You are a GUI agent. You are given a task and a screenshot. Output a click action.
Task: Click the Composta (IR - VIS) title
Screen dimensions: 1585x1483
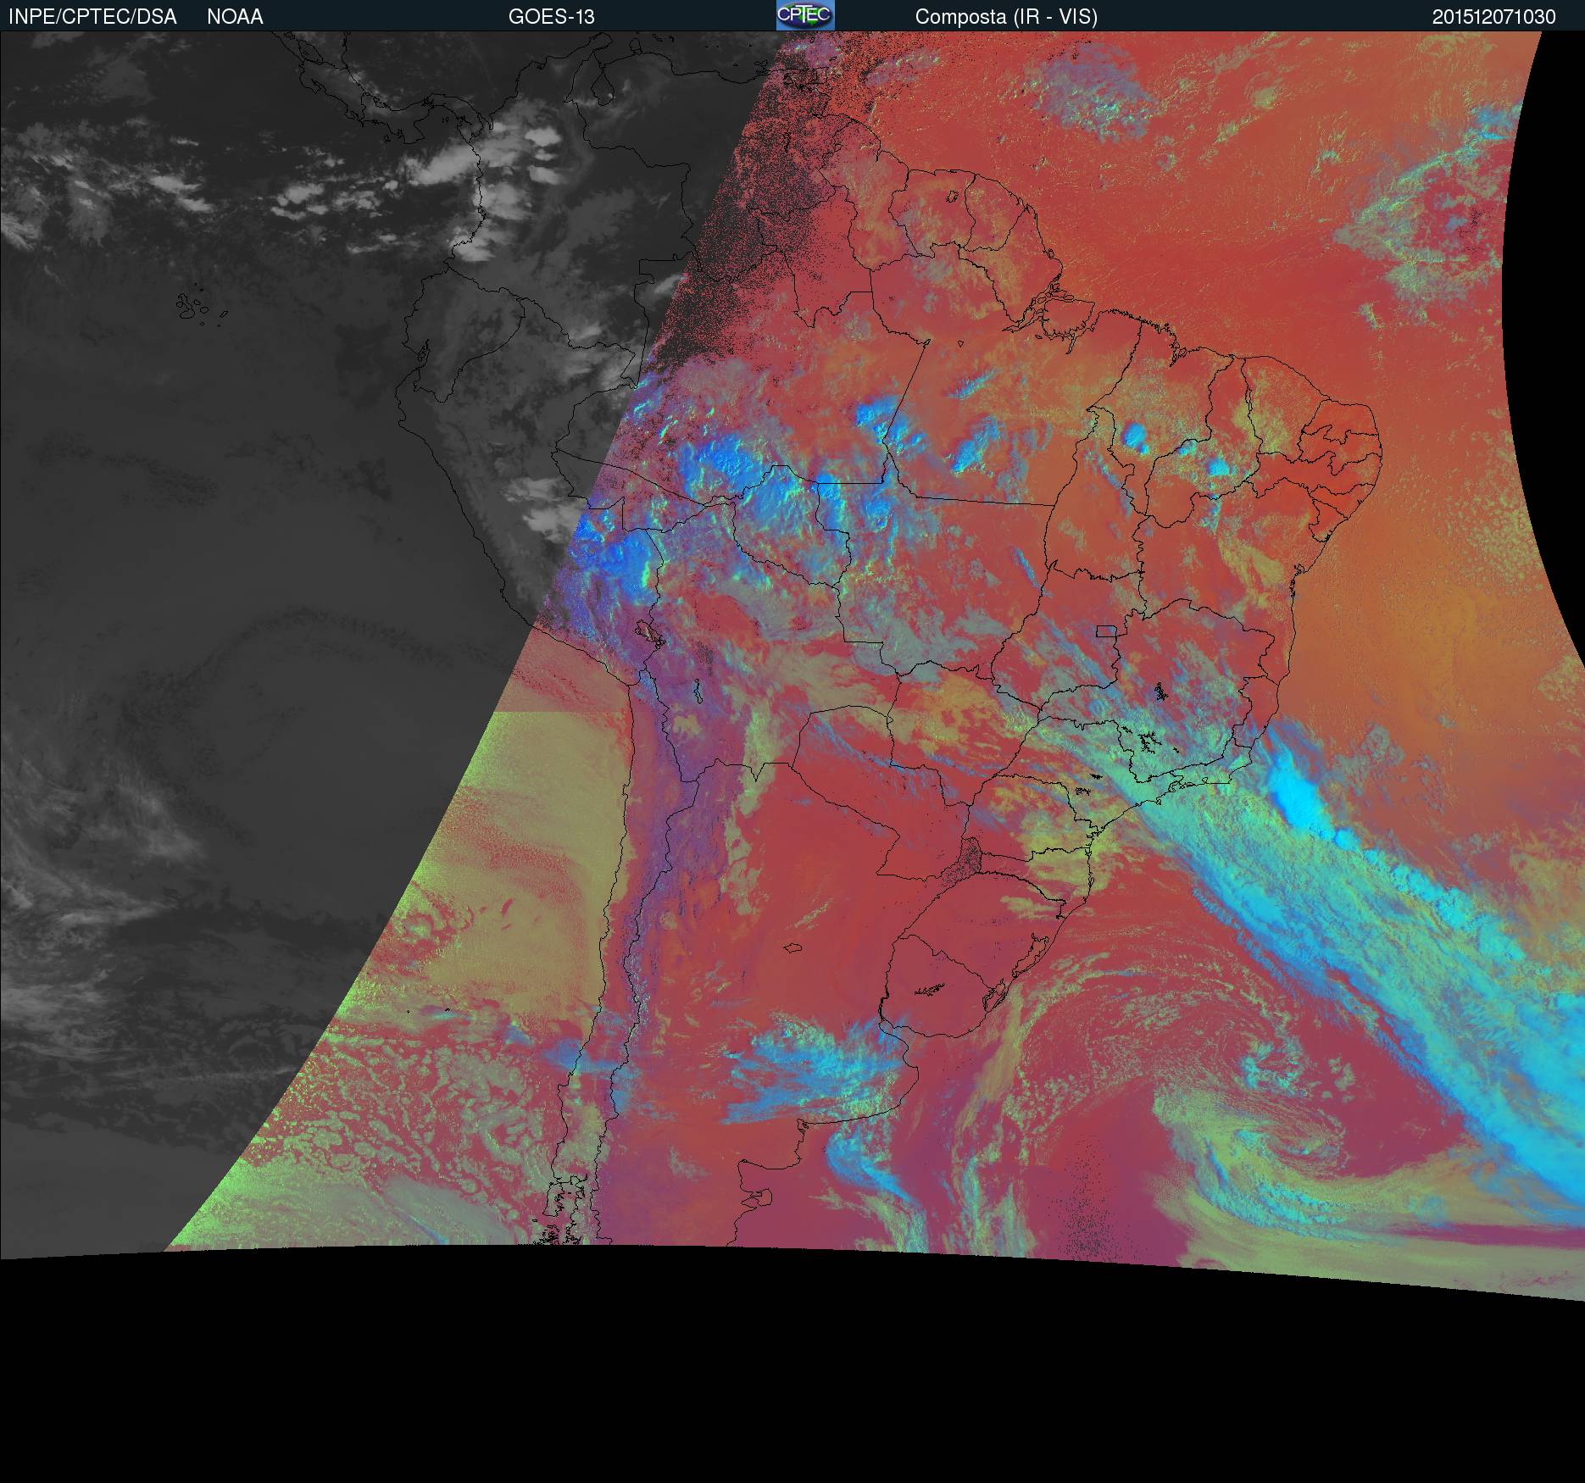[x=1006, y=17]
